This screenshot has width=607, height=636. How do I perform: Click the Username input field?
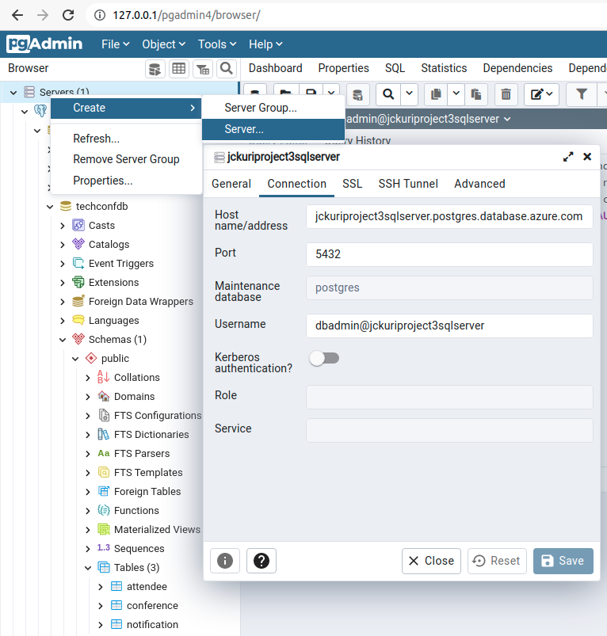click(x=449, y=326)
